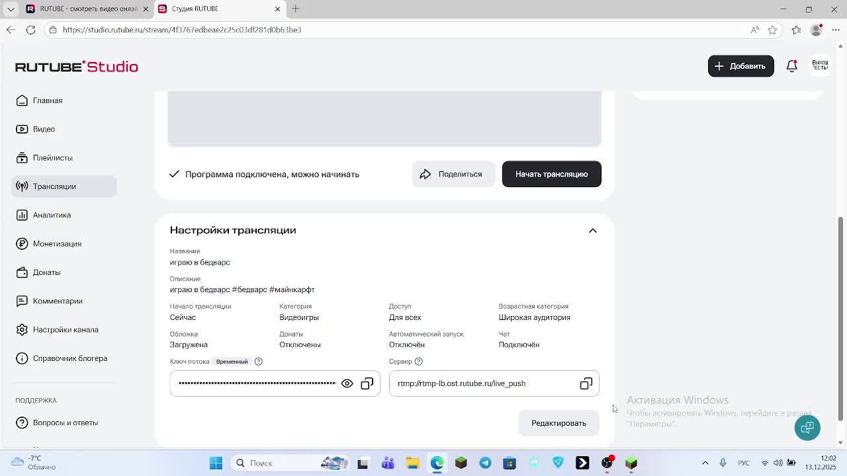Open the channel avatar menu
The width and height of the screenshot is (847, 476).
820,66
